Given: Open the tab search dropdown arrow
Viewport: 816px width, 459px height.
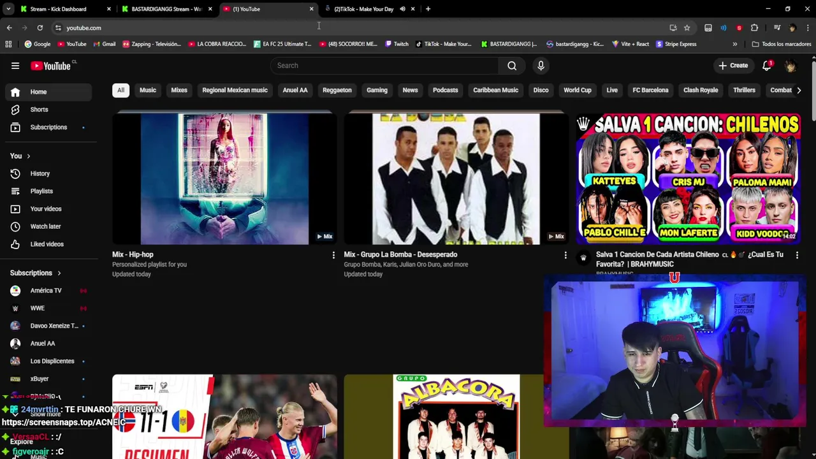Looking at the screenshot, I should coord(8,9).
